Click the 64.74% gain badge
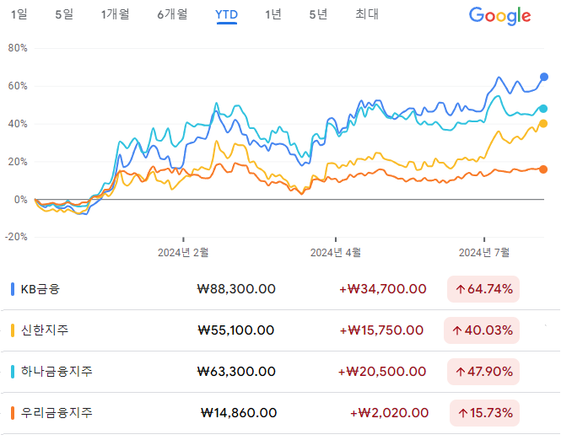 [x=483, y=289]
